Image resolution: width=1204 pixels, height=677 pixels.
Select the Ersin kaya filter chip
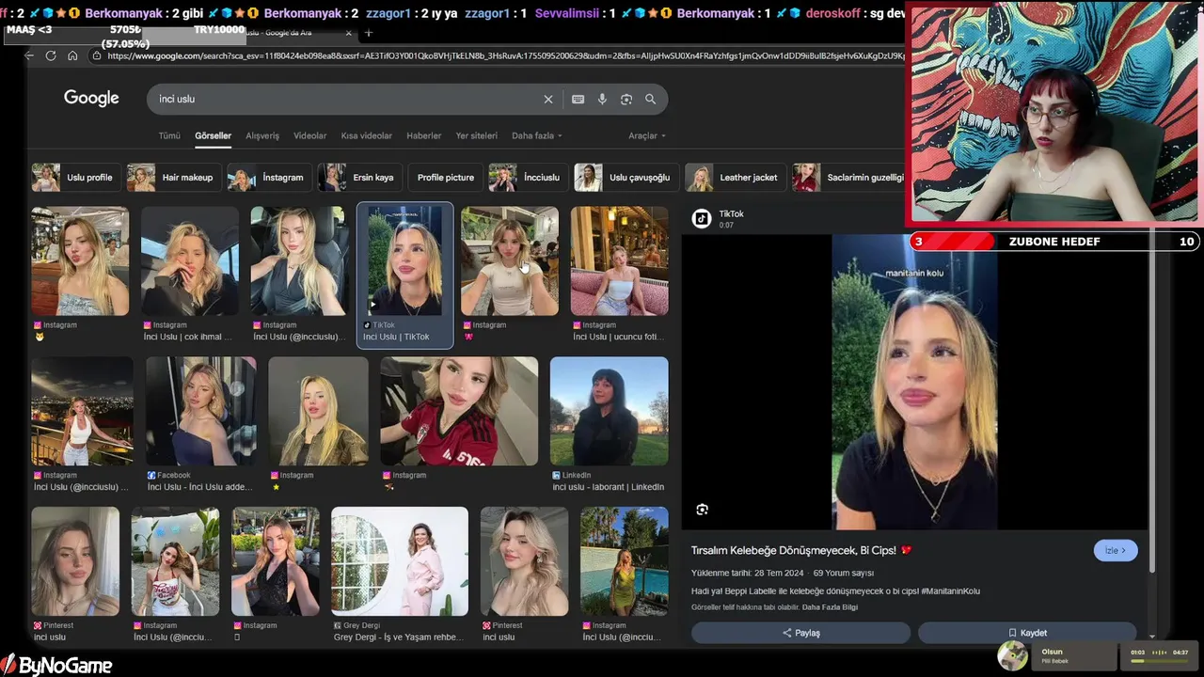357,178
